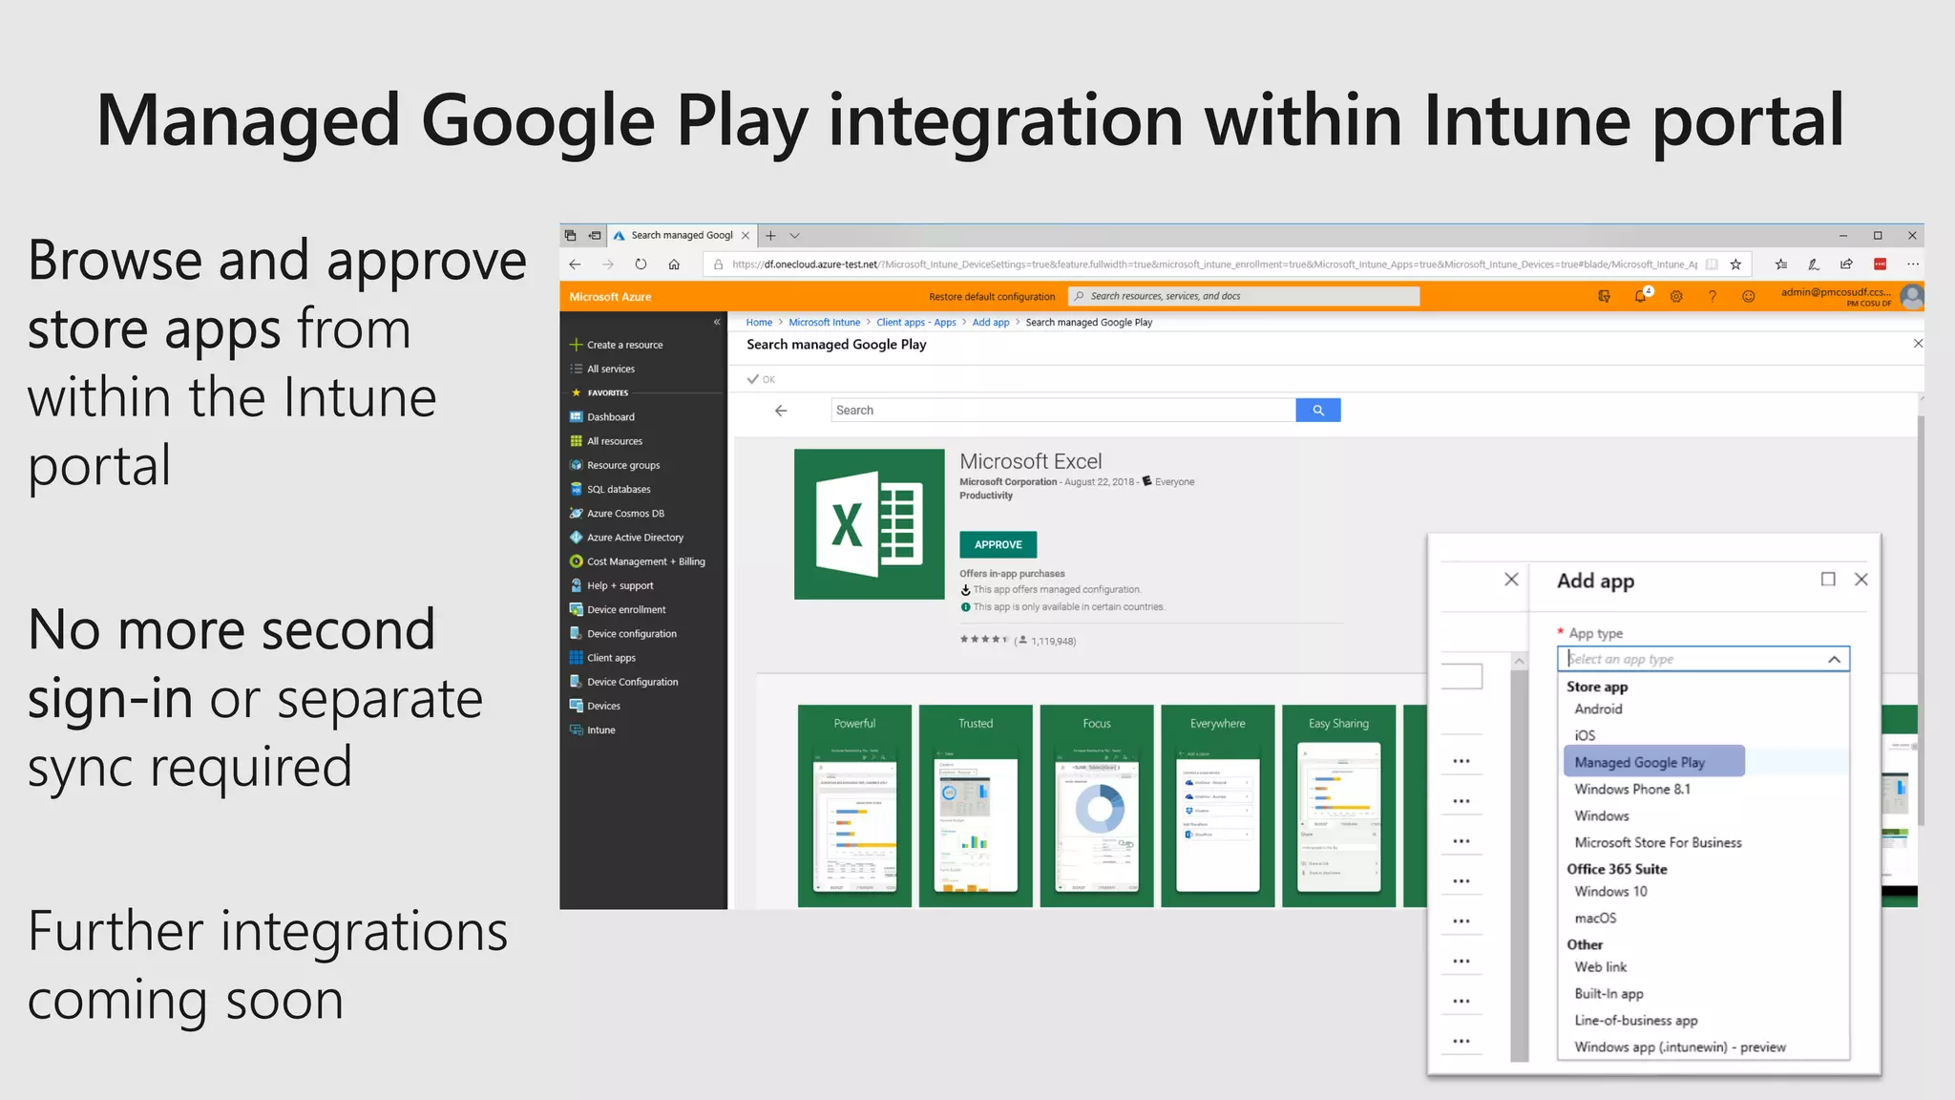The image size is (1955, 1100).
Task: Open the Powerful screenshot thumbnail
Action: pyautogui.click(x=854, y=806)
